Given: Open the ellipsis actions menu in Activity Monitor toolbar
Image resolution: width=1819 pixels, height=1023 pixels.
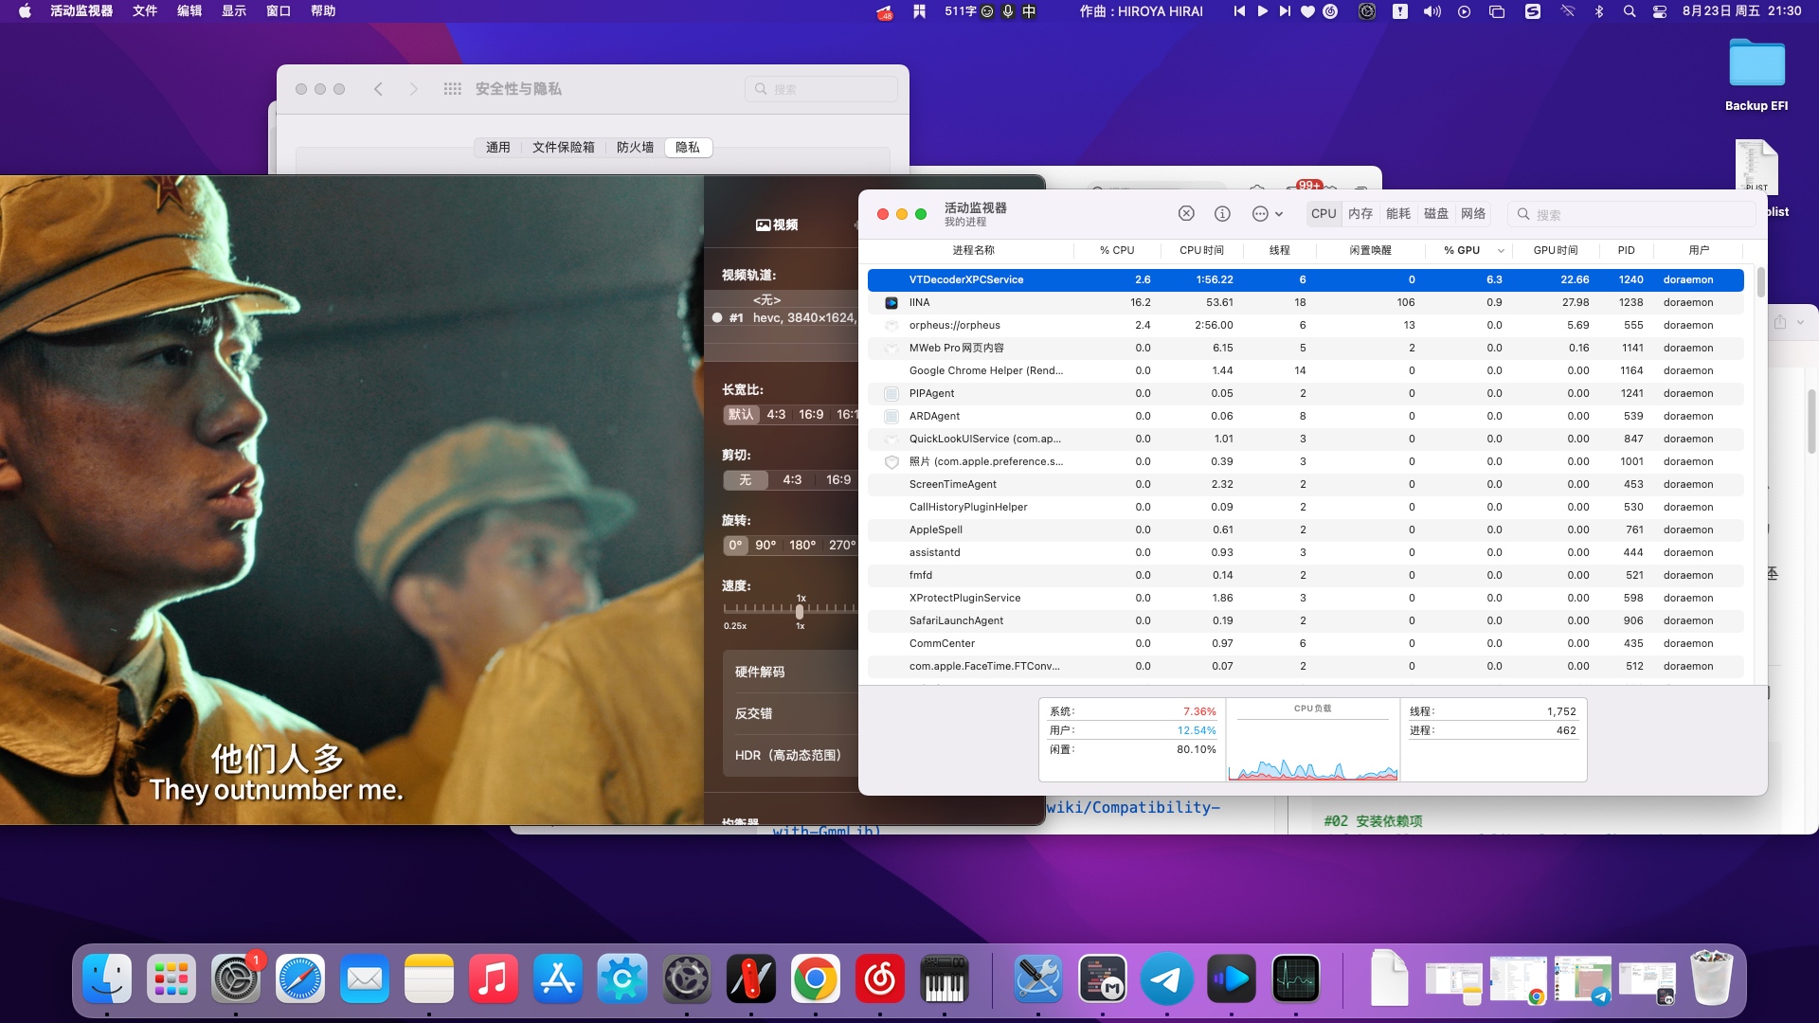Looking at the screenshot, I should (x=1267, y=214).
